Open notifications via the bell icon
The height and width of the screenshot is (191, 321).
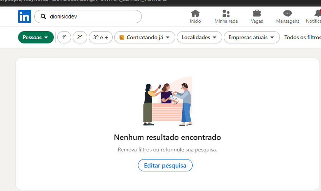(x=318, y=13)
